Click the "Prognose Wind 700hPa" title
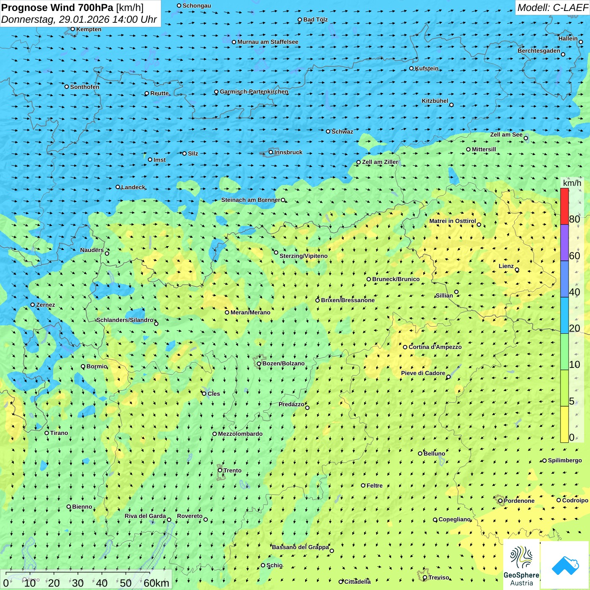The width and height of the screenshot is (590, 590). [x=57, y=8]
